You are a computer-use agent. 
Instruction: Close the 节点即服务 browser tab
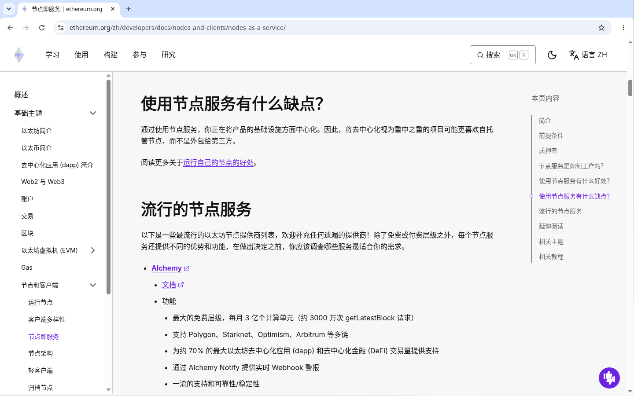click(x=113, y=9)
